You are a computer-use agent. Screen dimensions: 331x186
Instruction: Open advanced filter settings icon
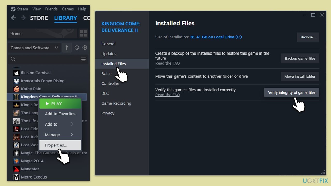coord(83,59)
